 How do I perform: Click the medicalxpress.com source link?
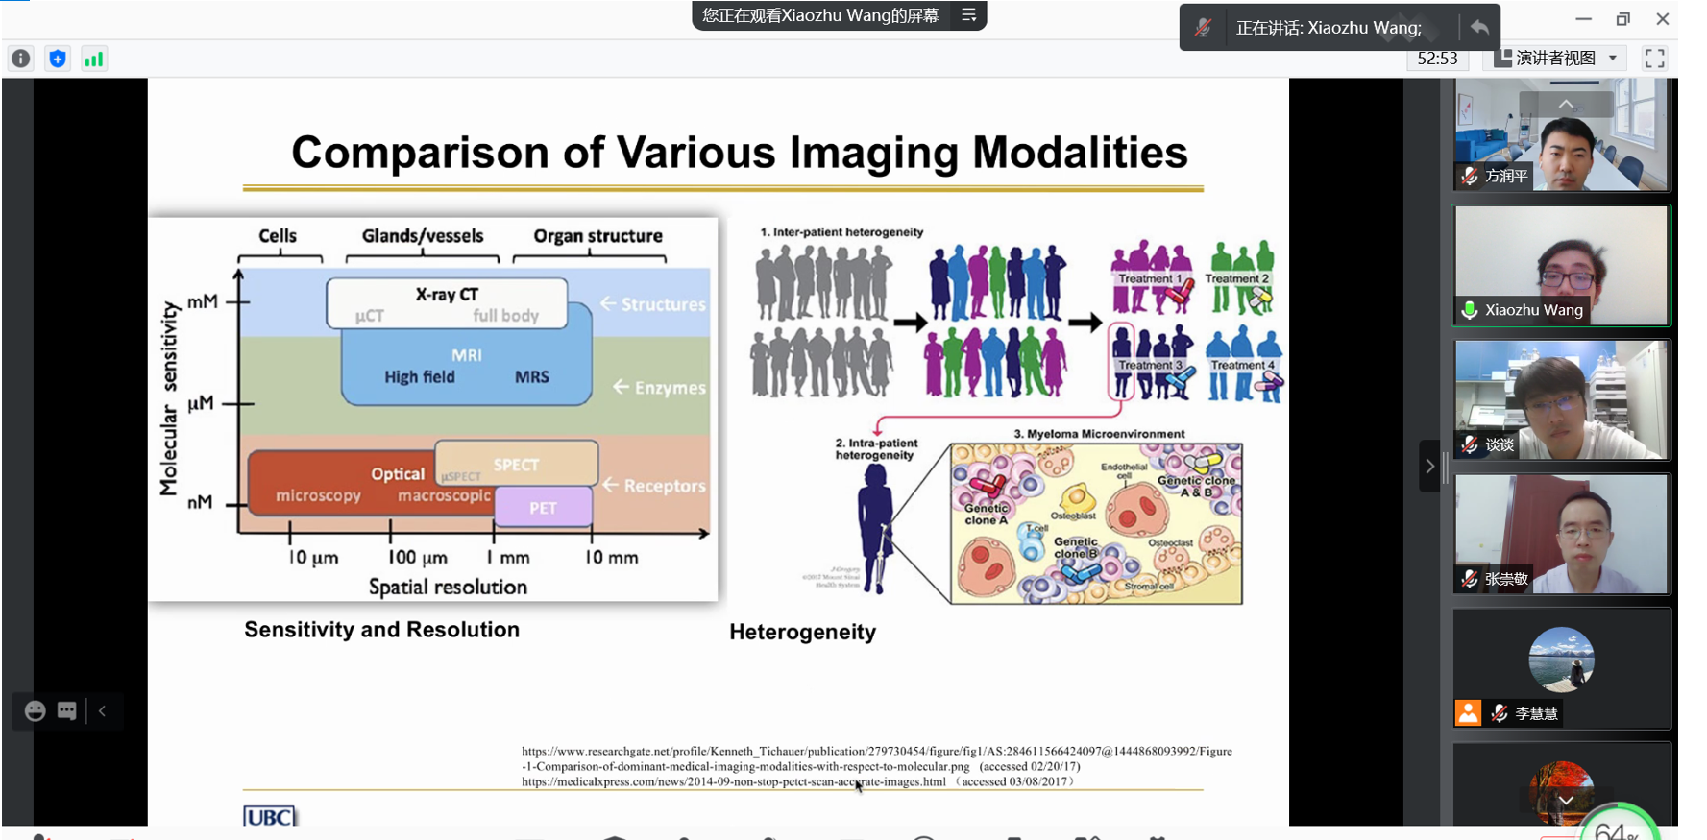[734, 781]
